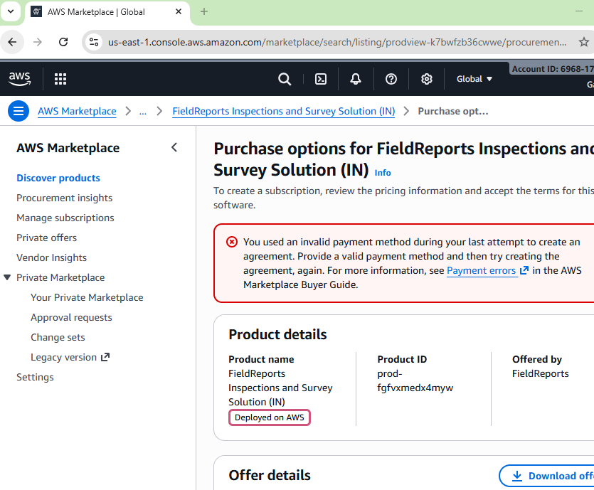Open Approval requests in sidebar
The image size is (594, 490).
point(72,317)
